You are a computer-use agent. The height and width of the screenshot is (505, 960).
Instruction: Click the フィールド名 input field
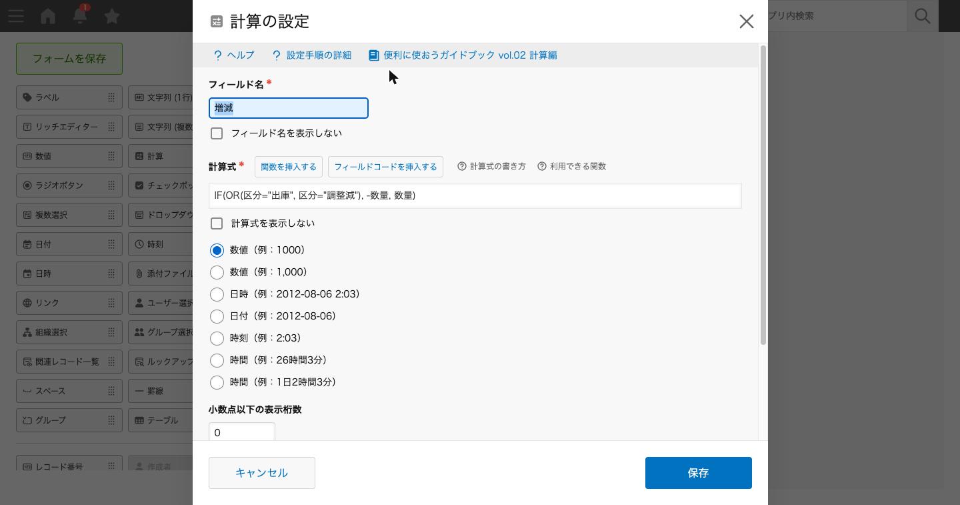click(x=289, y=108)
